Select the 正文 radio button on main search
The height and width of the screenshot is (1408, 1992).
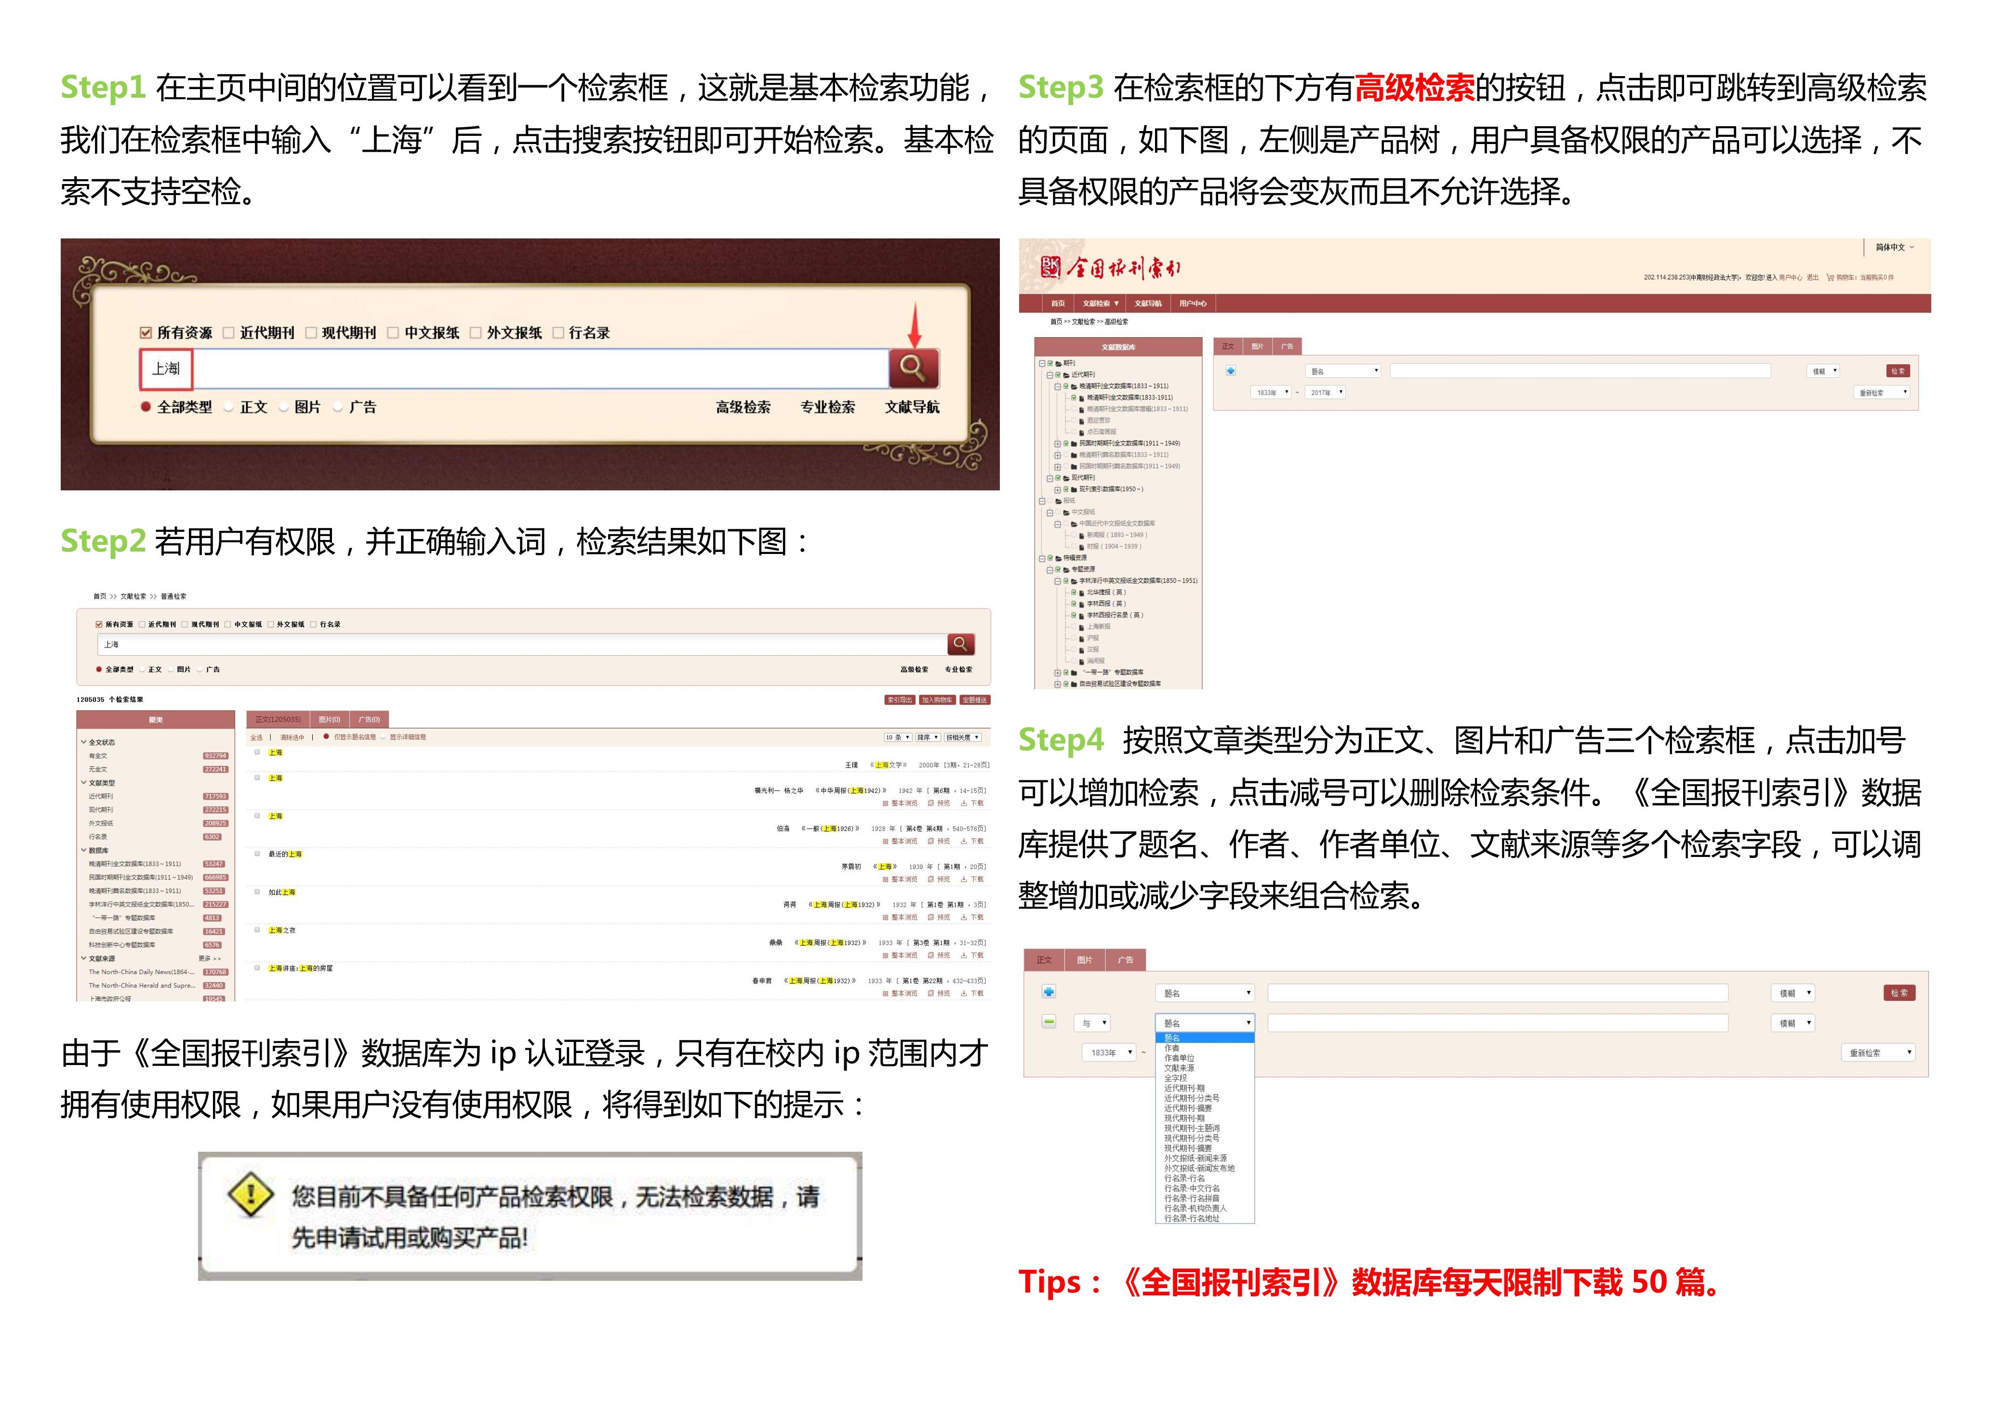pyautogui.click(x=229, y=407)
